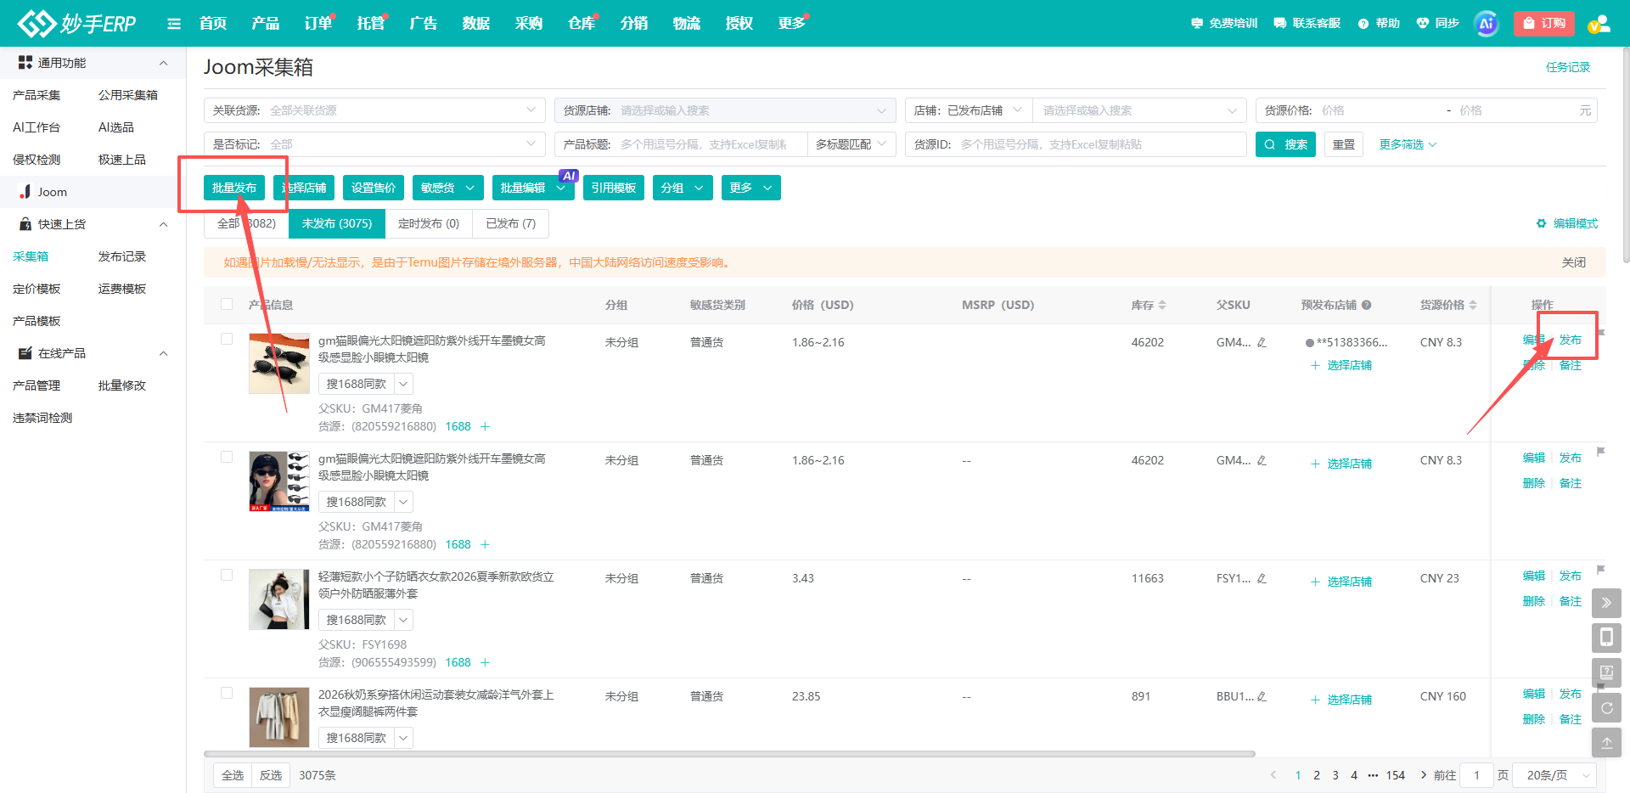The image size is (1630, 793).
Task: Switch to 定时发布 (0) tab
Action: coord(429,223)
